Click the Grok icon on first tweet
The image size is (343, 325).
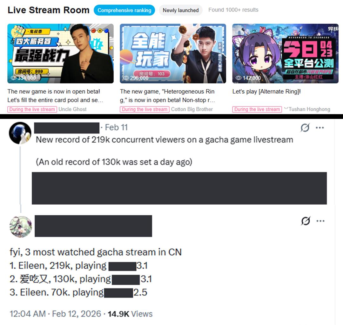(305, 127)
